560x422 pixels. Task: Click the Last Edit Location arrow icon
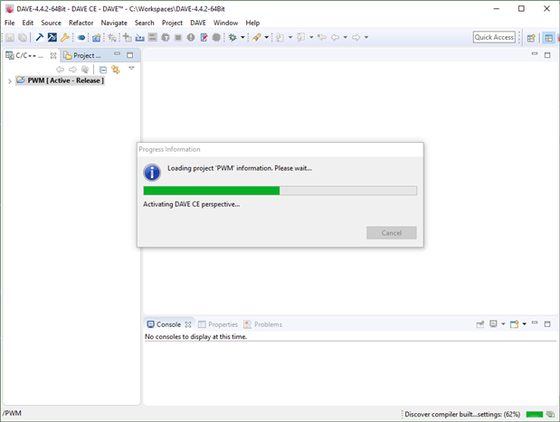click(x=322, y=37)
